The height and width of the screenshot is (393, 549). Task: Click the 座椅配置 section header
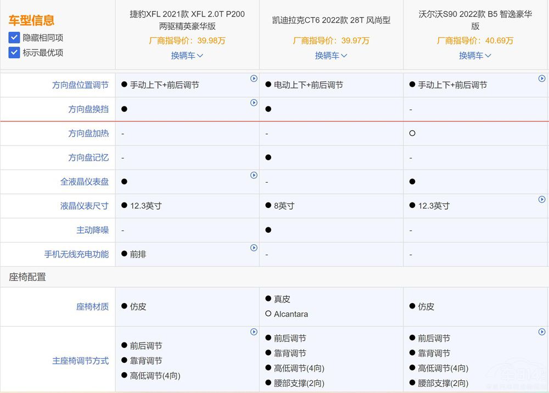click(x=27, y=277)
